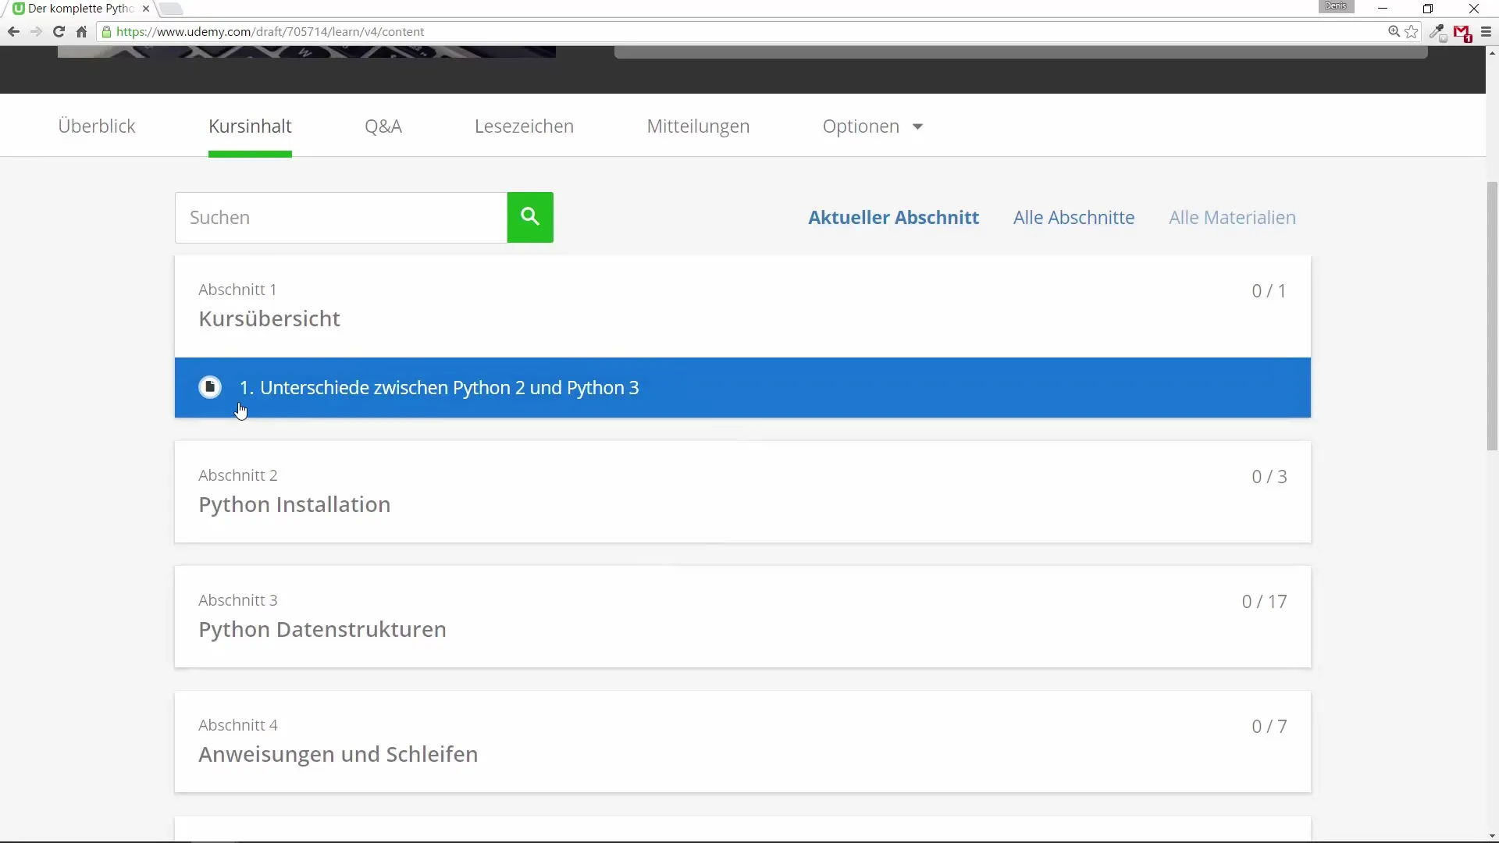Open the Q&A tab
Viewport: 1499px width, 843px height.
[383, 126]
